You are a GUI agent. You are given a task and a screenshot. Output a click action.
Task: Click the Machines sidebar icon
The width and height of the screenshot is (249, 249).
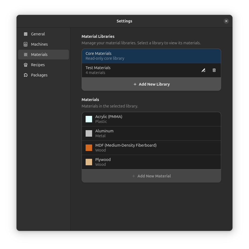coord(26,44)
